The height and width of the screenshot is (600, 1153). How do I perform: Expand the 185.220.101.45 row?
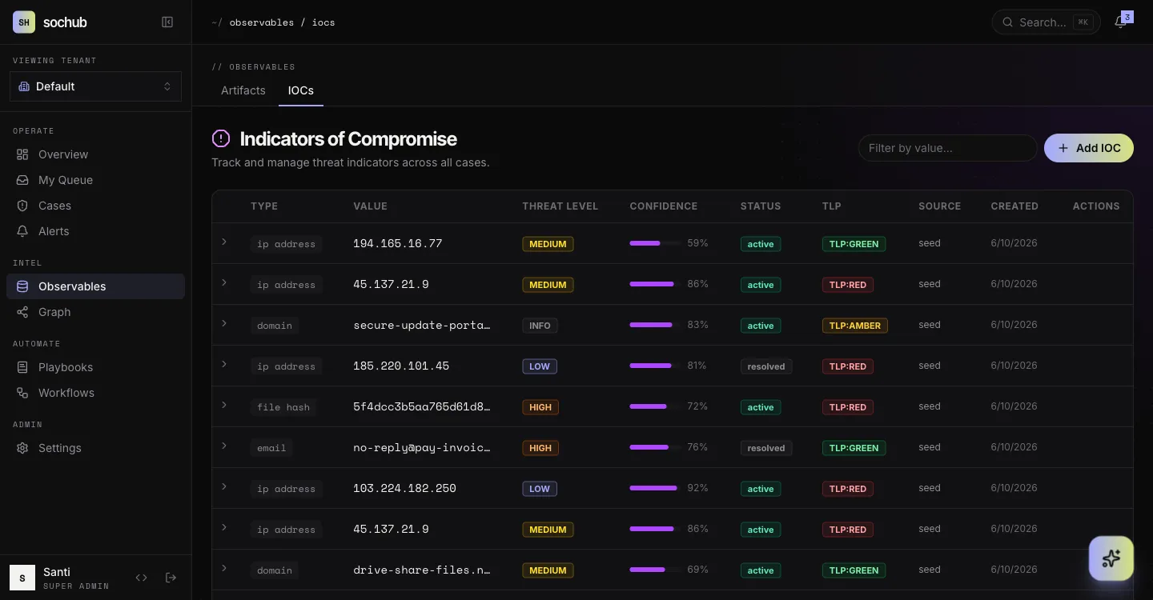pyautogui.click(x=224, y=364)
